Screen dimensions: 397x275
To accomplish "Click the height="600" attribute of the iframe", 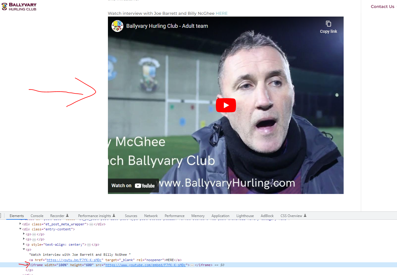I will (x=82, y=265).
